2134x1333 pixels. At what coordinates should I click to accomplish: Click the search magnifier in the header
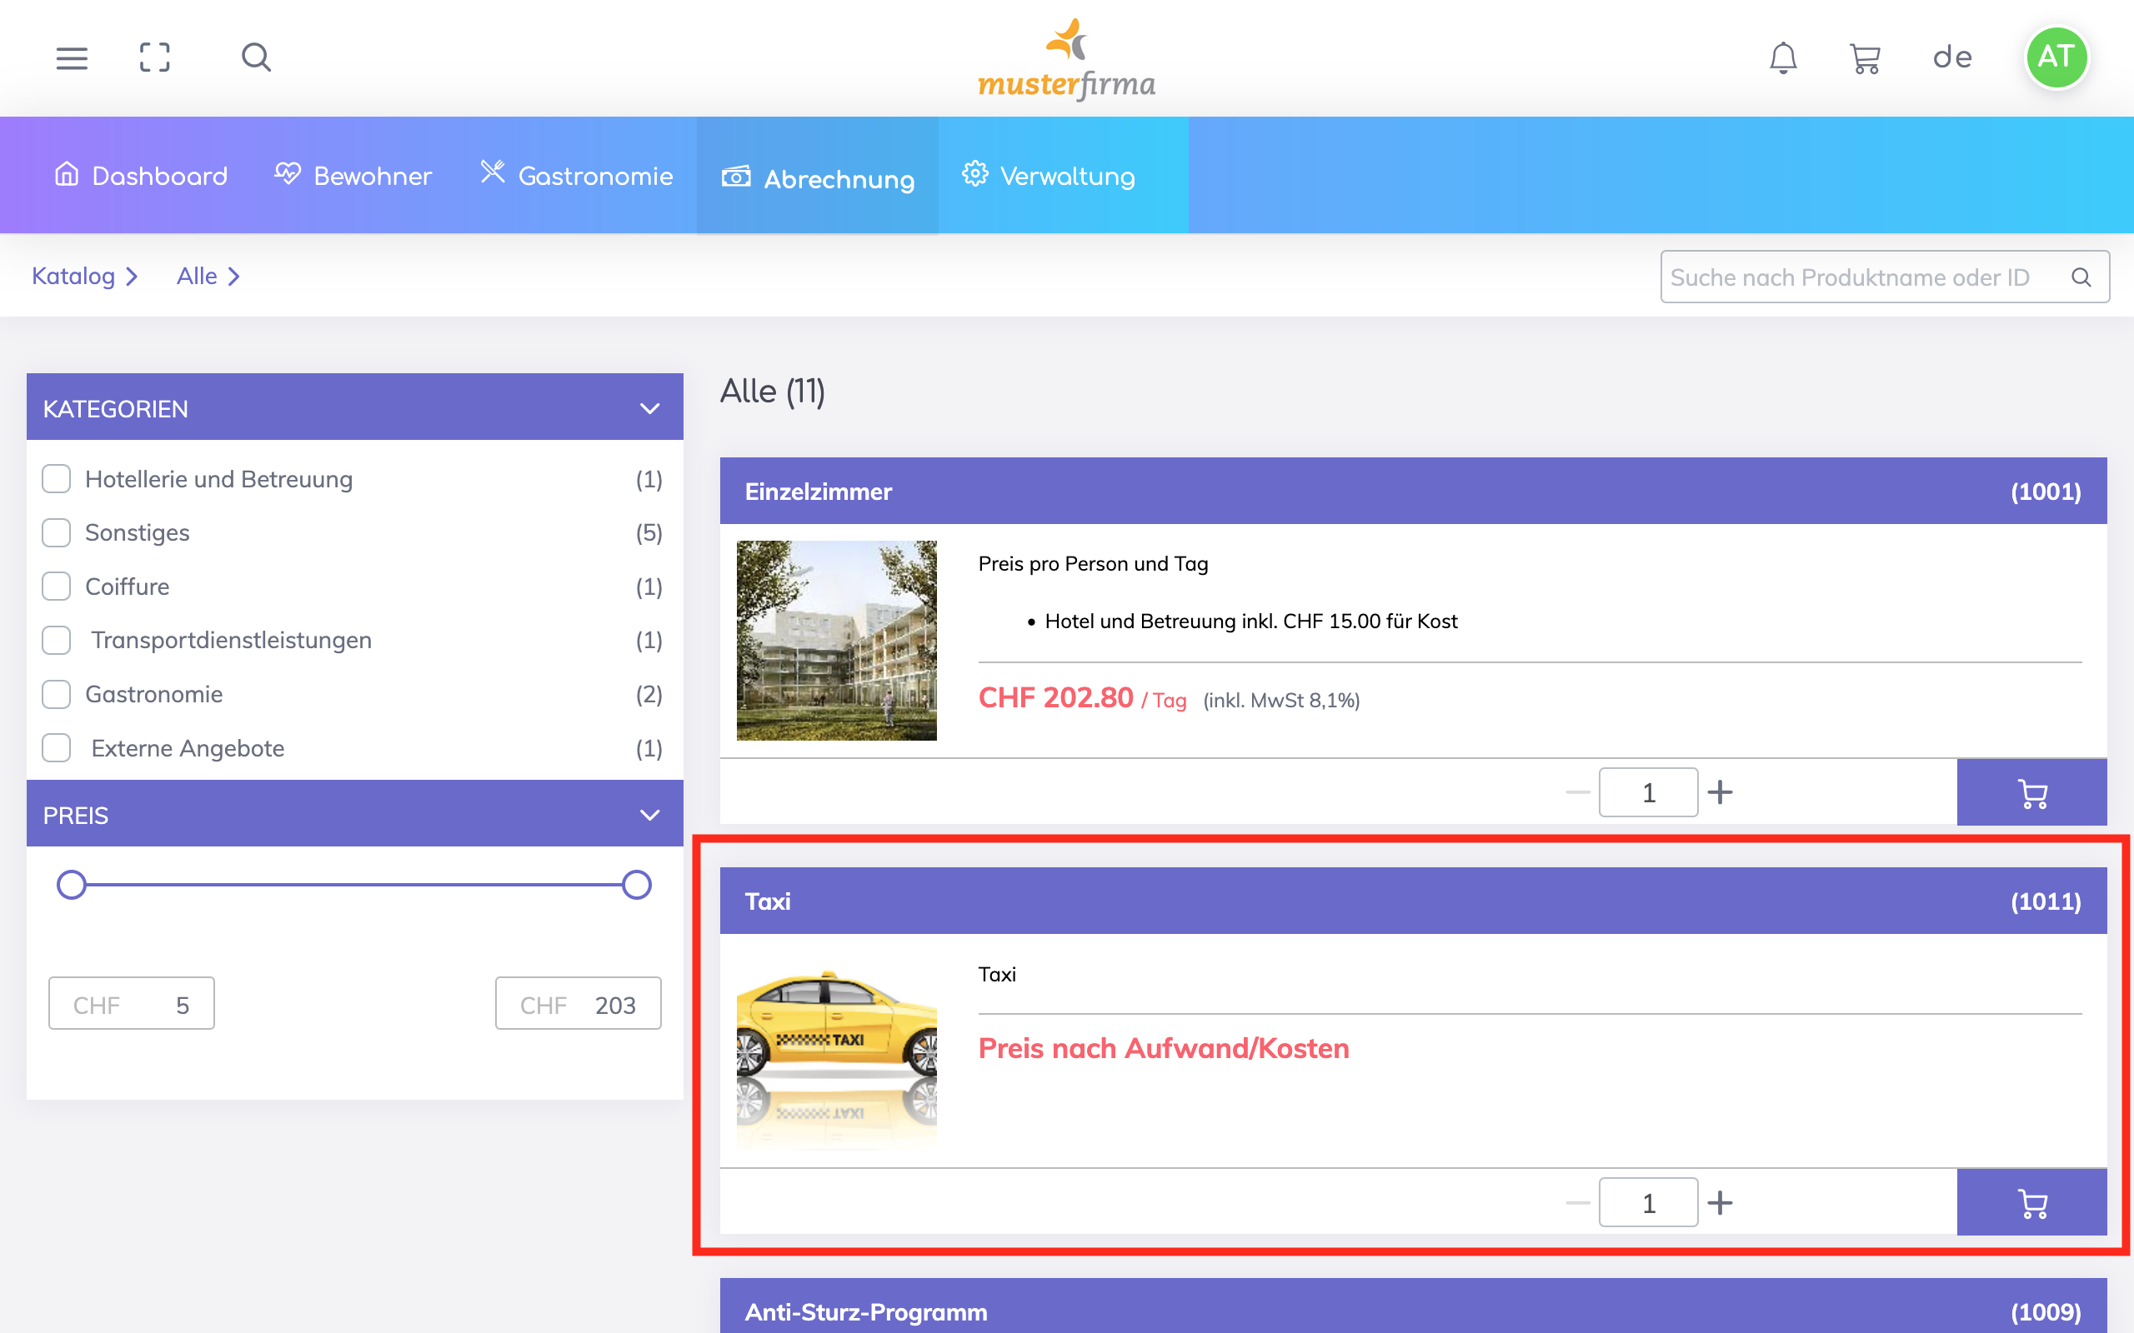(256, 58)
